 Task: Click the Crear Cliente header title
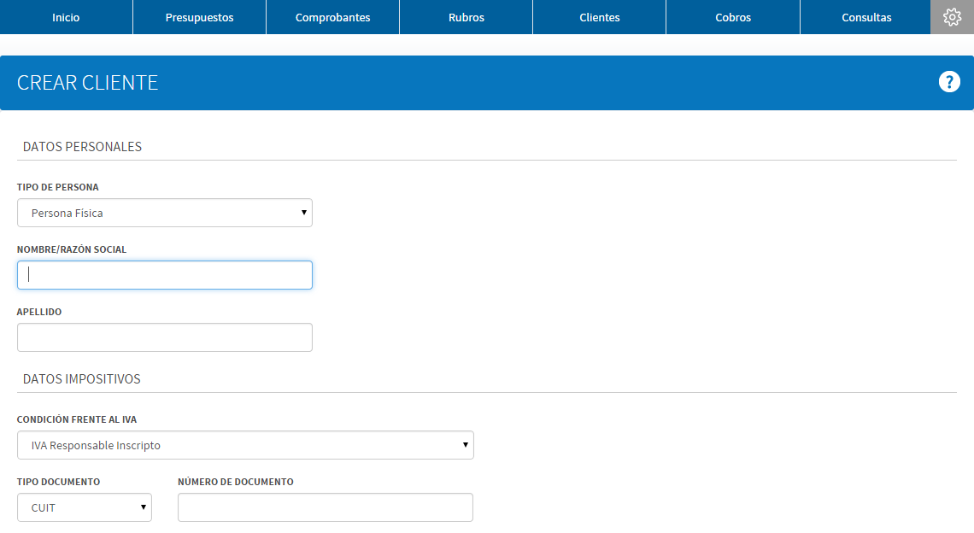point(88,83)
